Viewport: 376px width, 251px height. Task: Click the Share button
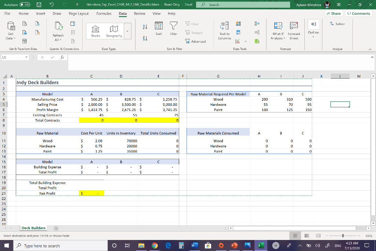click(x=333, y=13)
